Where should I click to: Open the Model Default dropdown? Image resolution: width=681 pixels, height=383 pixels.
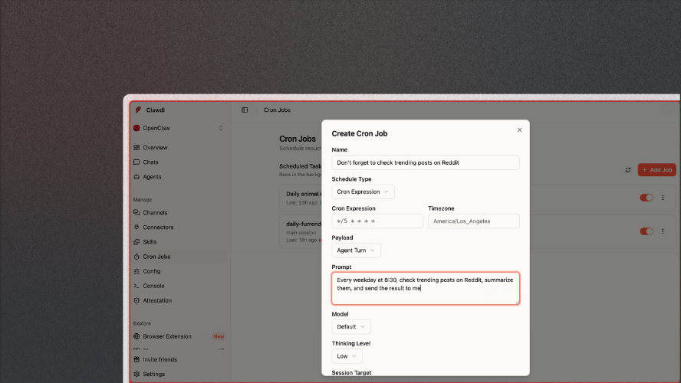351,326
